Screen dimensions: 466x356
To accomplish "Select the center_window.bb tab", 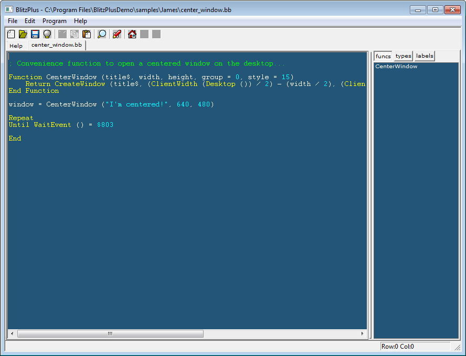I will point(57,45).
